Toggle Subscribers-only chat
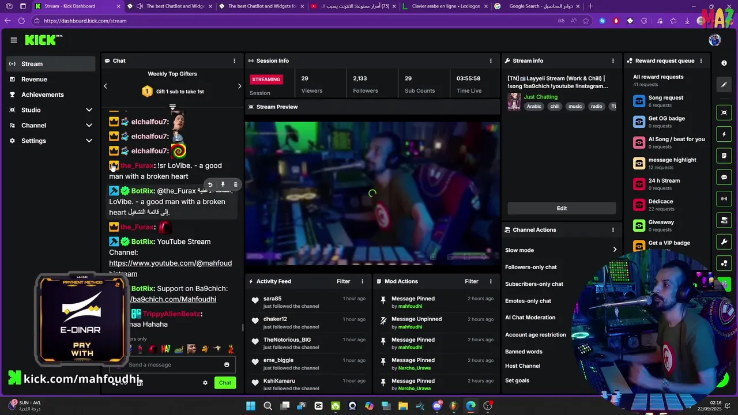This screenshot has height=415, width=738. [x=534, y=284]
